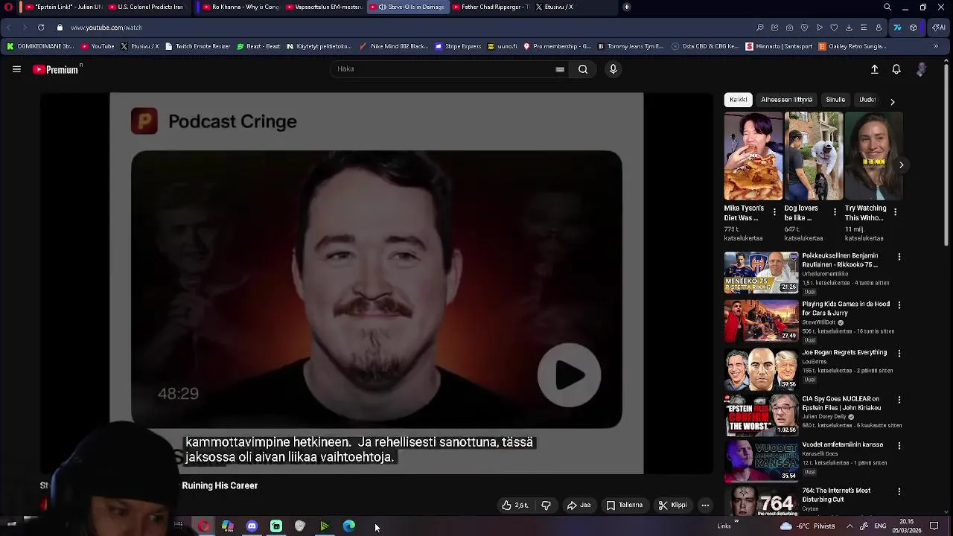Search open tabs with tab-bar magnifier

tap(887, 7)
